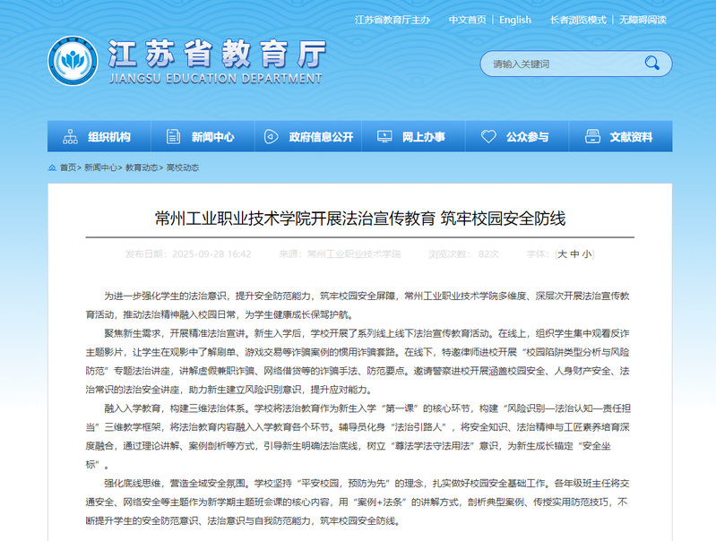This screenshot has height=541, width=716.
Task: Click the 文献资料 book icon
Action: tap(592, 137)
